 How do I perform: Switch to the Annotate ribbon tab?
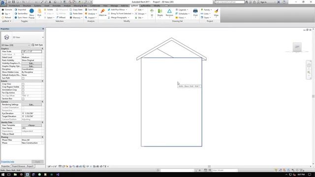57,5
